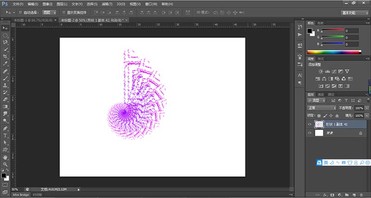Select the Path Selection tool
This screenshot has height=198, width=371.
click(x=5, y=142)
